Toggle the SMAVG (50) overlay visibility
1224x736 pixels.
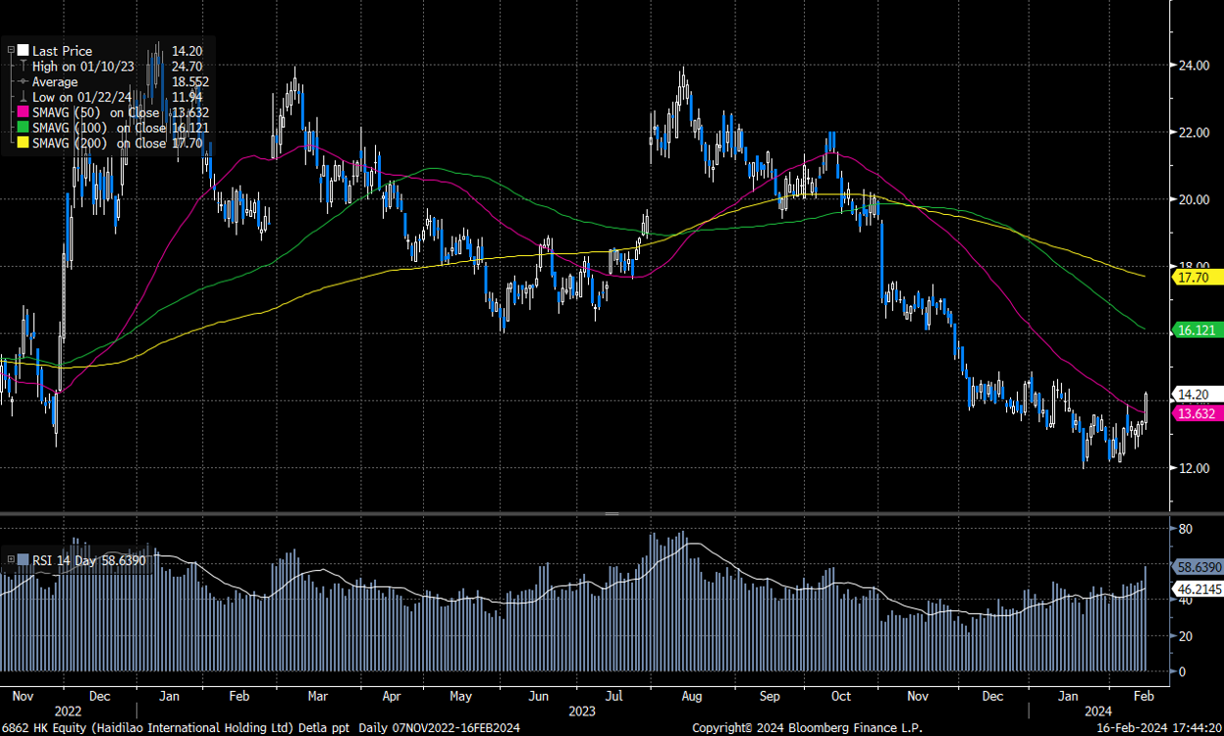23,113
